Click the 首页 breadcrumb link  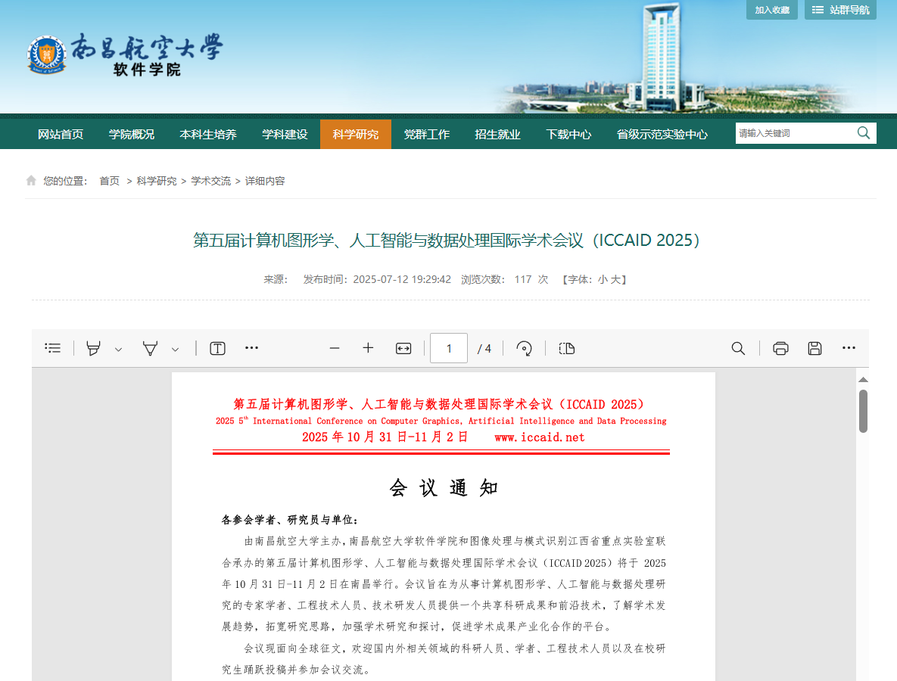pyautogui.click(x=109, y=182)
